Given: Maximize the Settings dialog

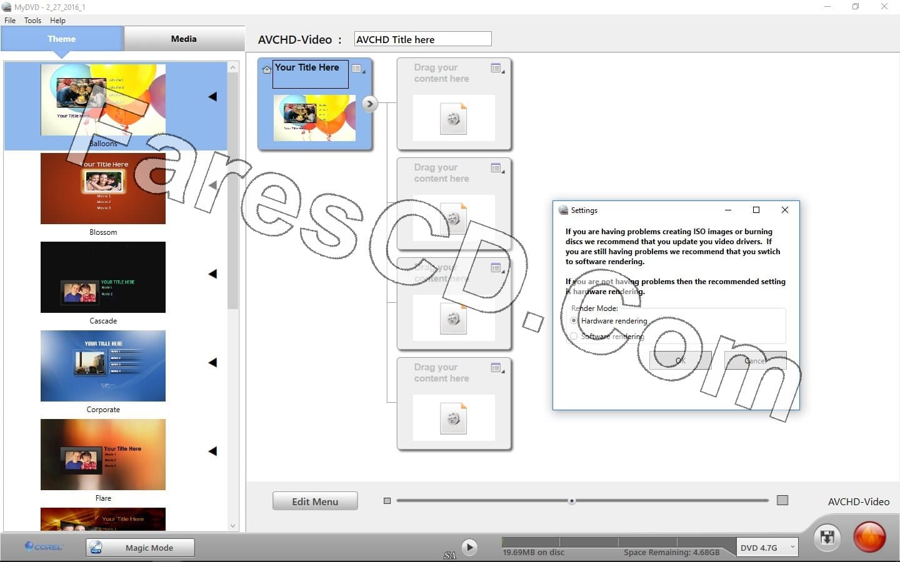Looking at the screenshot, I should tap(756, 210).
